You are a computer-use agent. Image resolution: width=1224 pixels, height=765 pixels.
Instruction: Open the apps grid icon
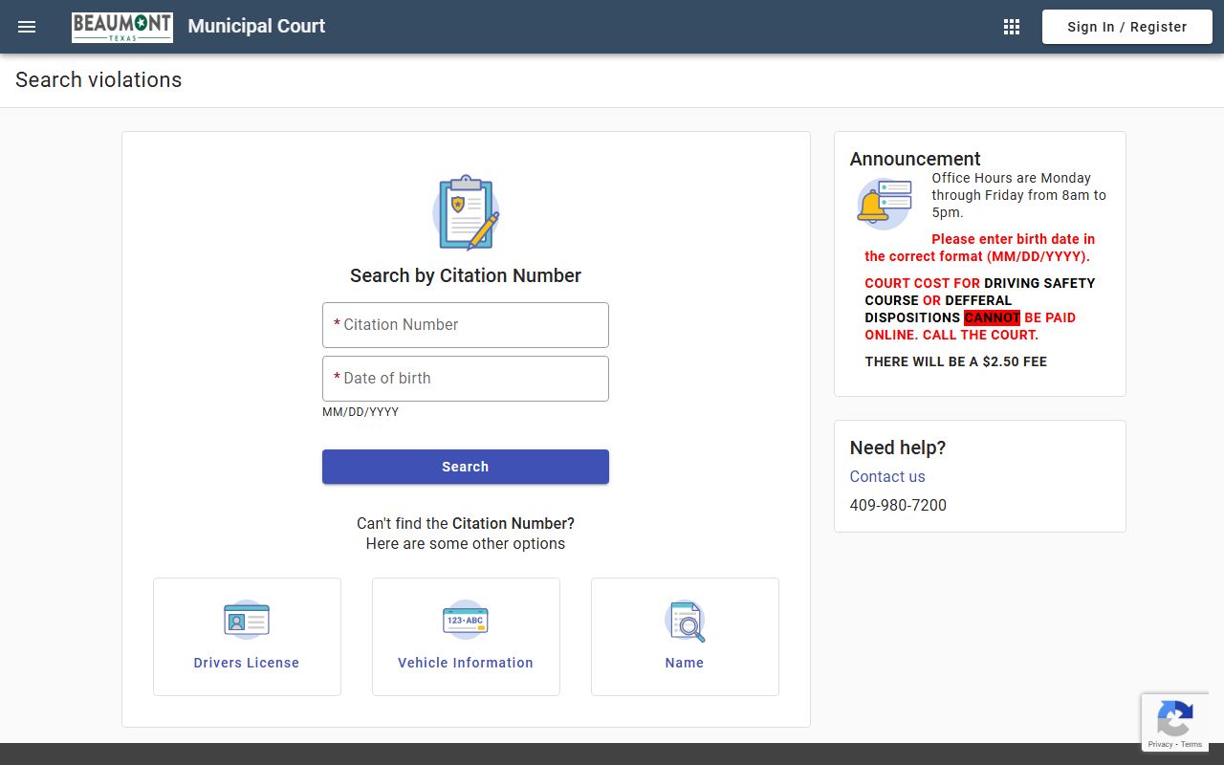pyautogui.click(x=1012, y=27)
